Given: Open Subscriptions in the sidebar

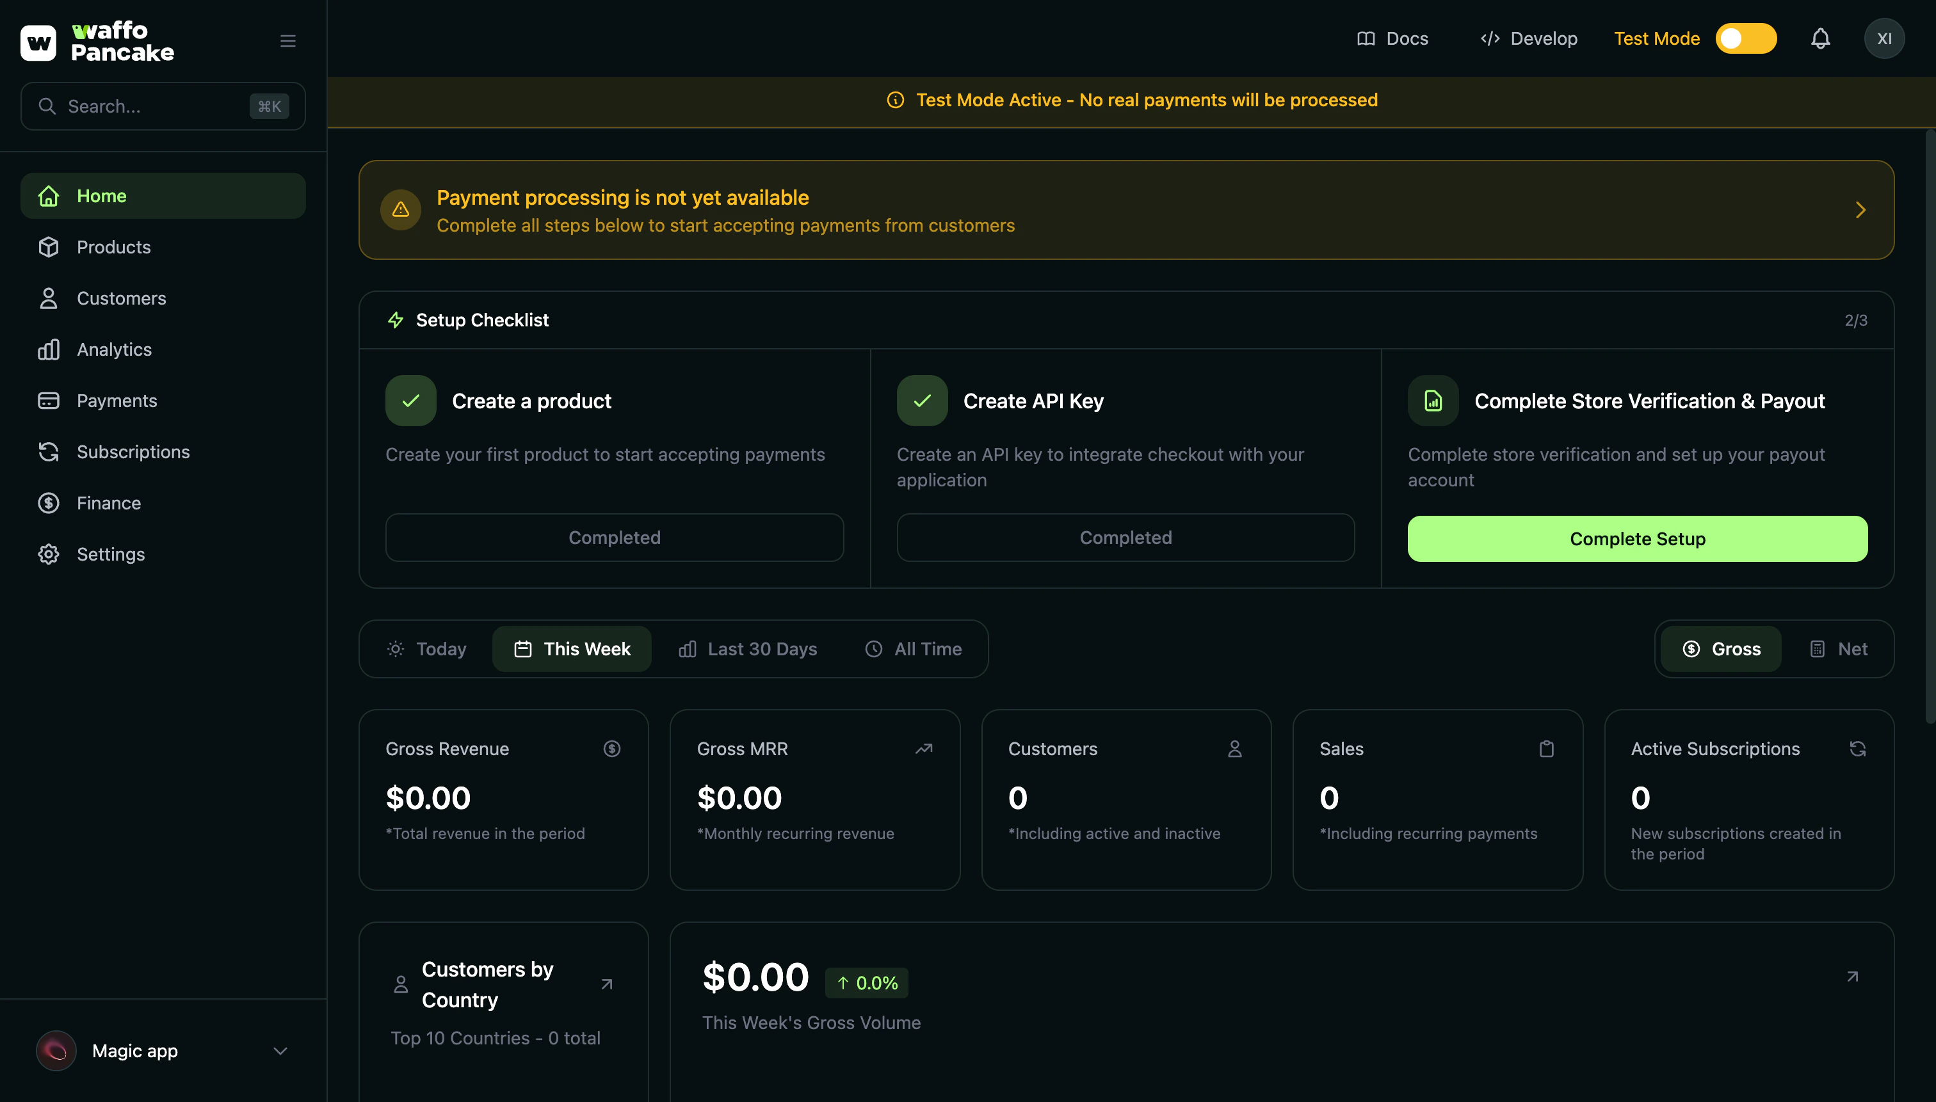Looking at the screenshot, I should point(133,452).
